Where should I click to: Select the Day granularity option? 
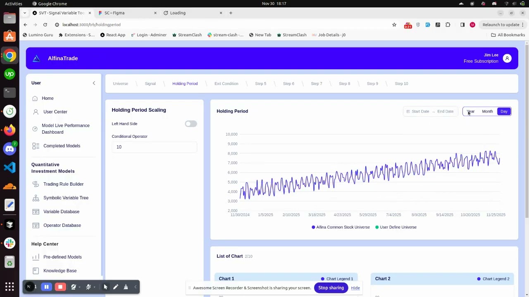pyautogui.click(x=504, y=111)
